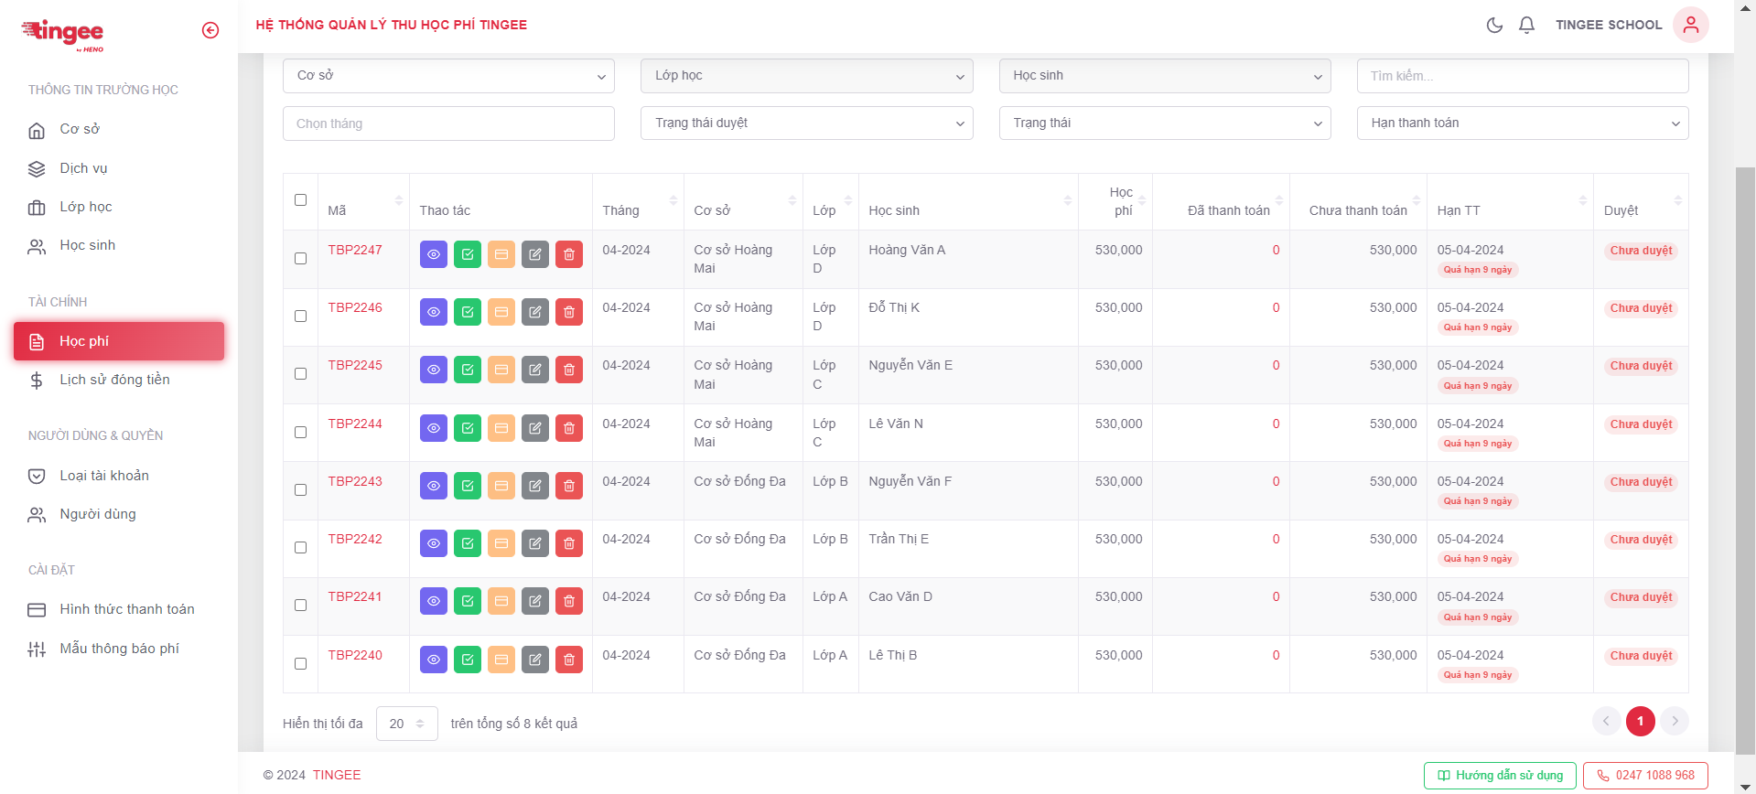Open the Hạn thanh toán dropdown
The image size is (1756, 794).
pos(1522,123)
